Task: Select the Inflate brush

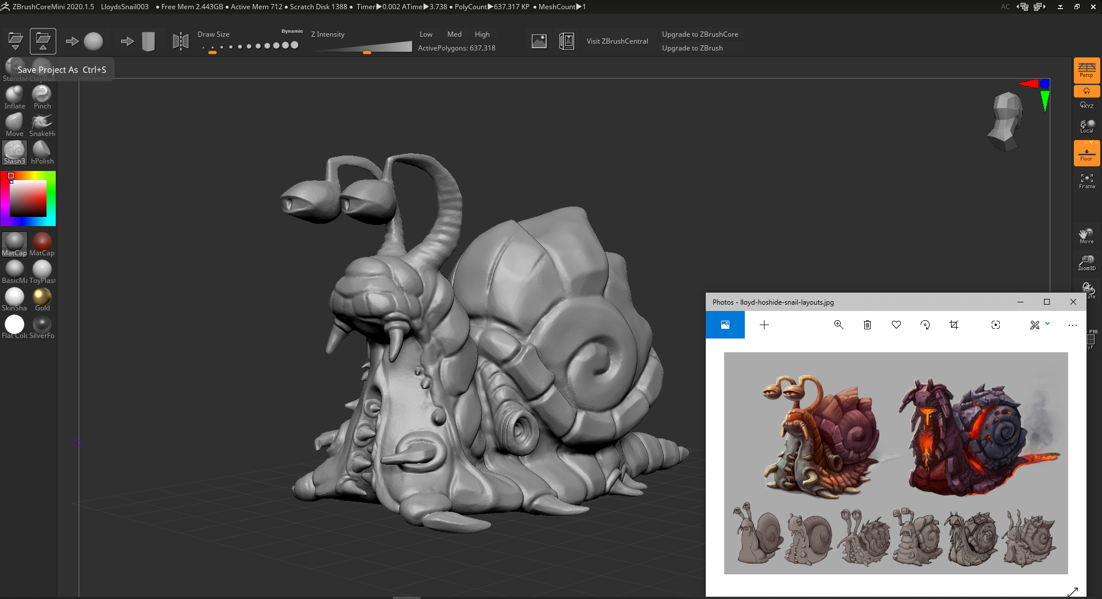Action: tap(14, 96)
